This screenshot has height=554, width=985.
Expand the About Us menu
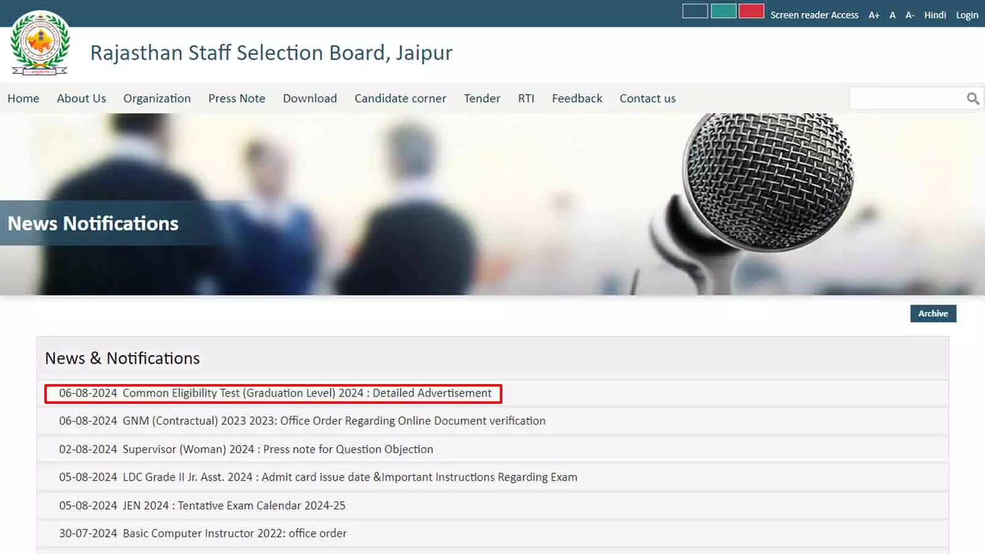81,98
